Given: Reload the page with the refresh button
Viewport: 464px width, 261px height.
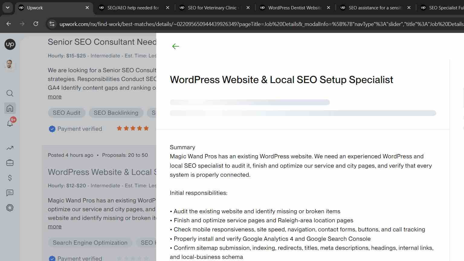Looking at the screenshot, I should click(36, 24).
